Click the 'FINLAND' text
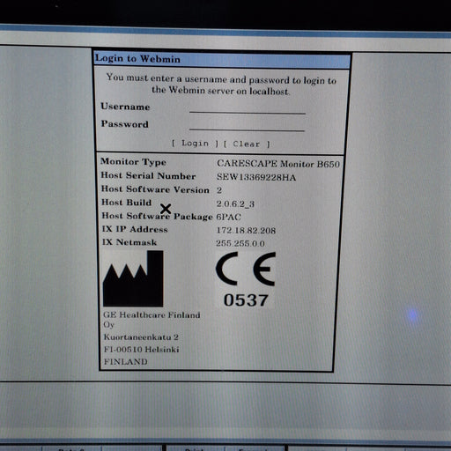This screenshot has height=451, width=451. tap(126, 361)
